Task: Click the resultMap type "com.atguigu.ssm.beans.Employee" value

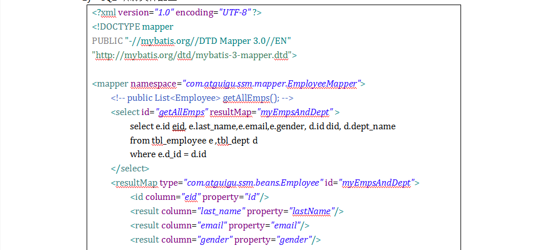Action: click(254, 183)
